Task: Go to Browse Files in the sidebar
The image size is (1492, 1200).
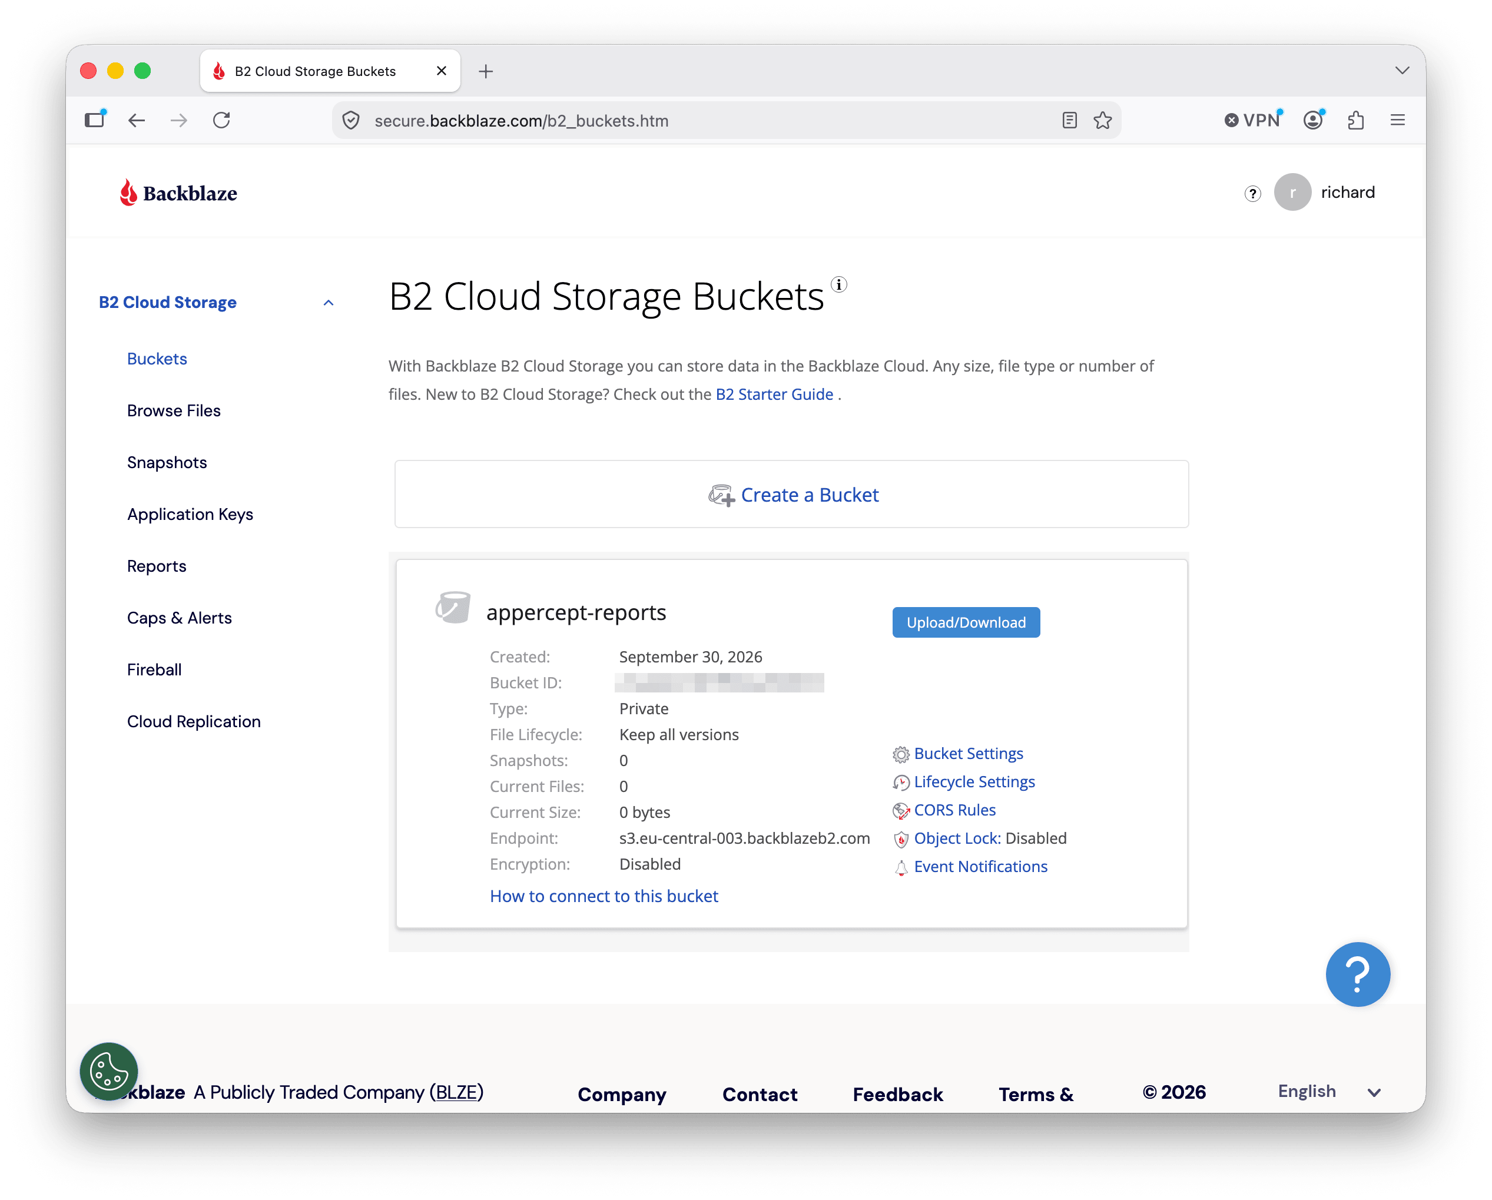Action: 174,410
